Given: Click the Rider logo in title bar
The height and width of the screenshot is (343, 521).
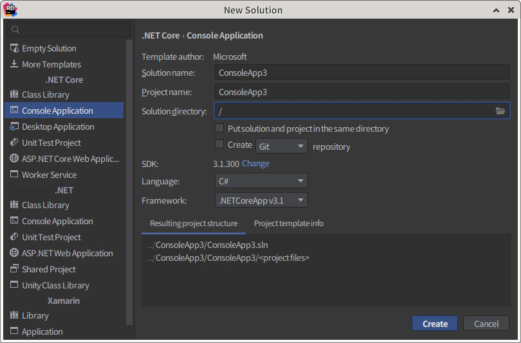Looking at the screenshot, I should (10, 10).
